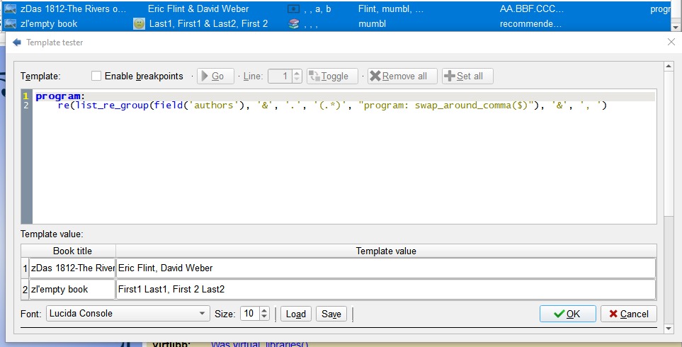This screenshot has width=682, height=347.
Task: Click the smiley face icon in book list
Action: pos(139,23)
